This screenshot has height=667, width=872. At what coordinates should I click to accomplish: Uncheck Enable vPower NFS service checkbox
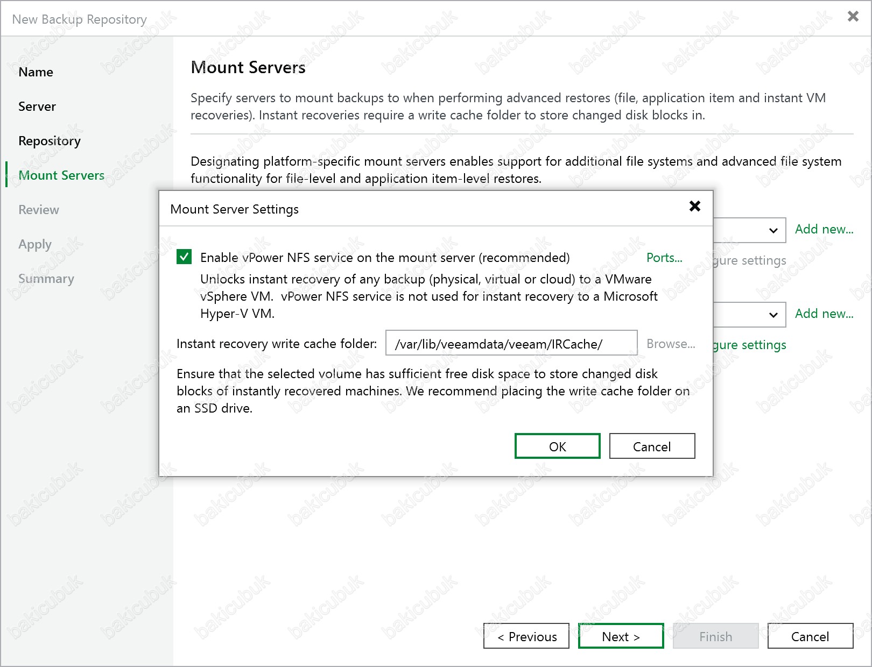click(x=184, y=257)
